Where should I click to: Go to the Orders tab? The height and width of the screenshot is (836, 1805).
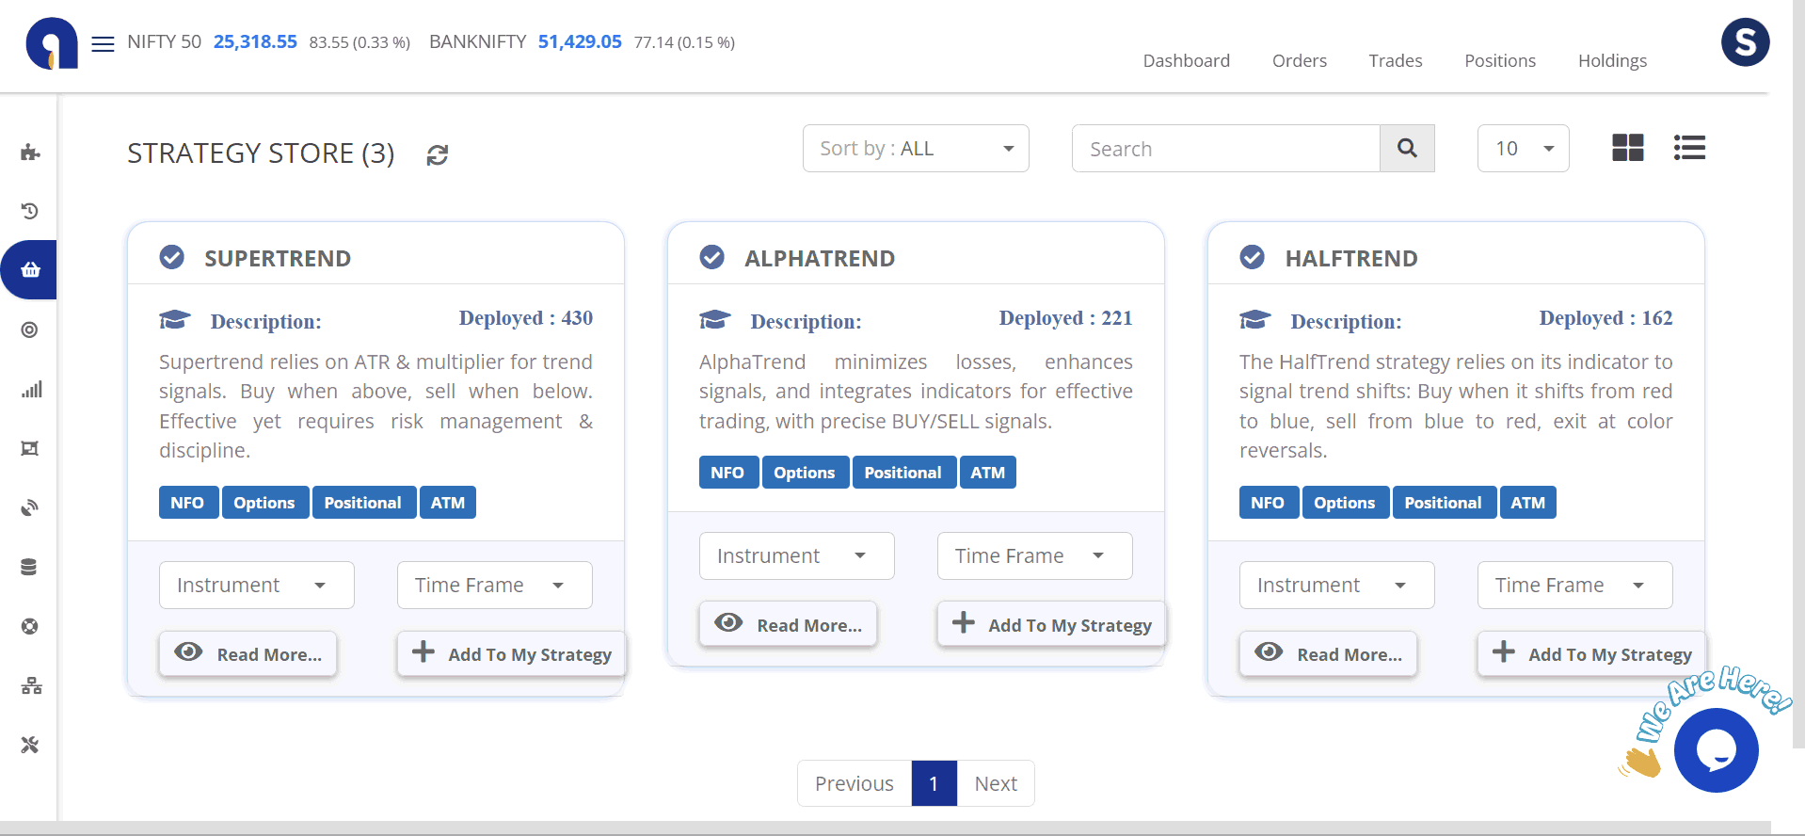coord(1299,61)
